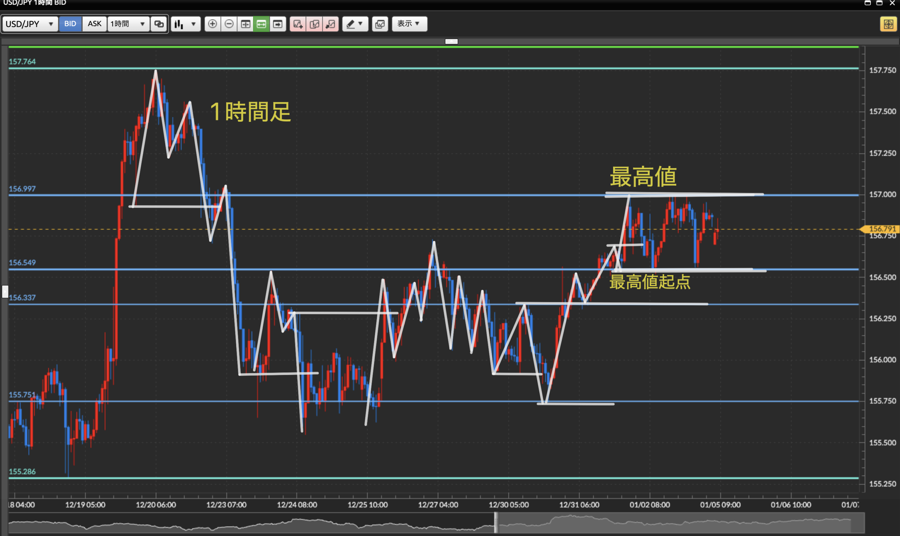Switch price display to ASK
Image resolution: width=900 pixels, height=536 pixels.
pyautogui.click(x=94, y=24)
